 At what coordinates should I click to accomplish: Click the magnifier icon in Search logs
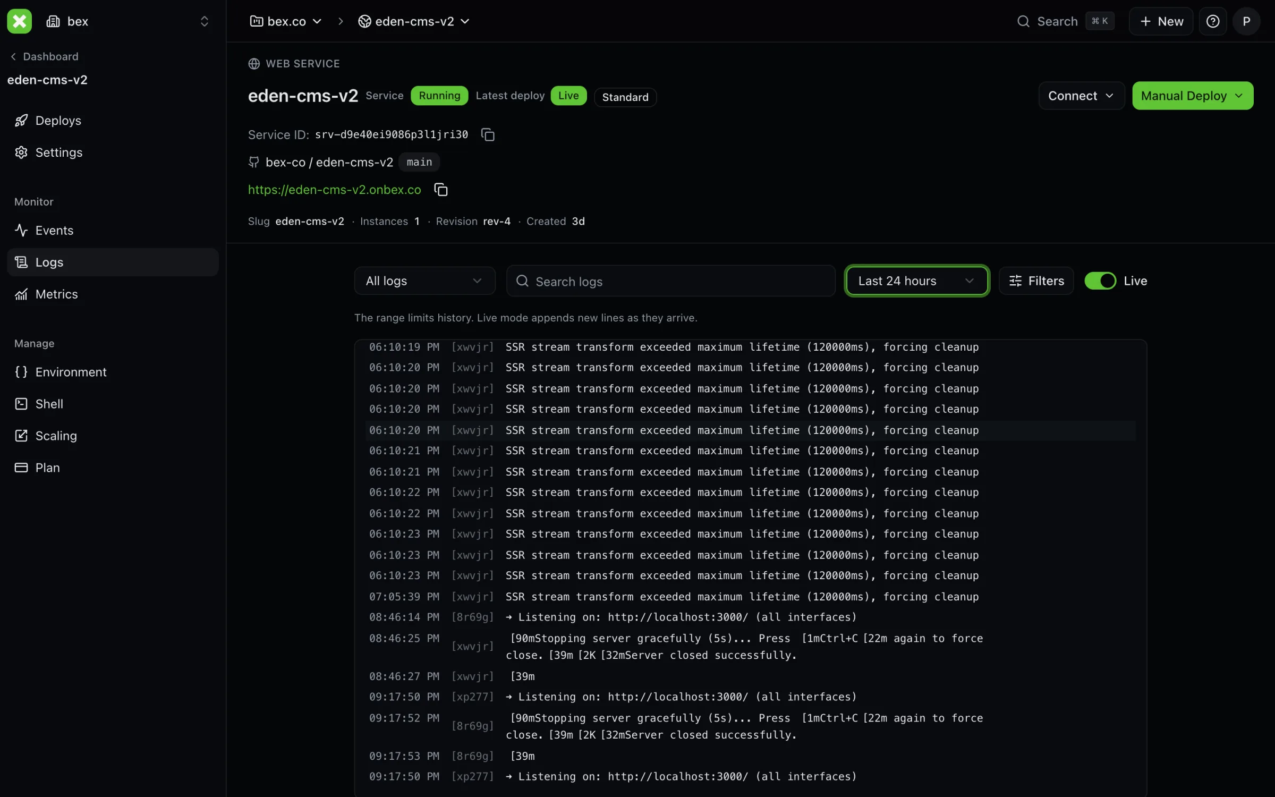pyautogui.click(x=522, y=281)
